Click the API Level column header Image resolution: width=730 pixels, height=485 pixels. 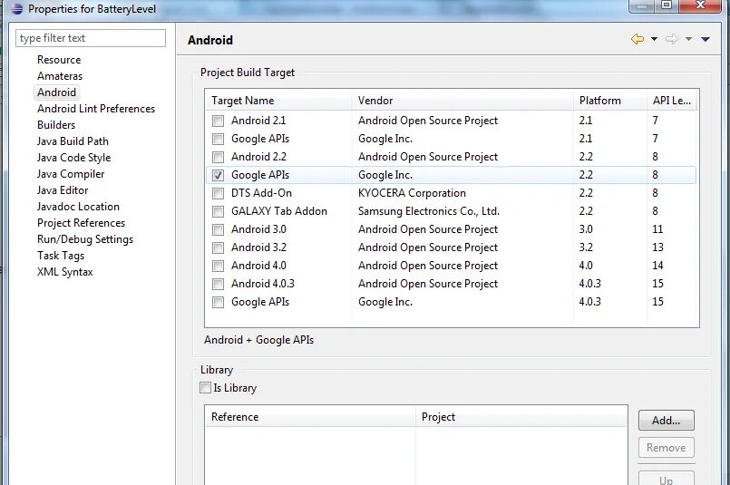(672, 100)
